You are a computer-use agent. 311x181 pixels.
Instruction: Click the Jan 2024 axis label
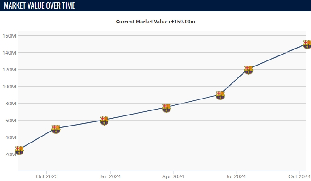click(110, 176)
